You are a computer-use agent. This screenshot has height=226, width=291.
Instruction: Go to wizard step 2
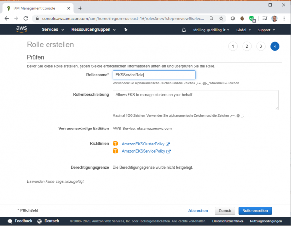click(x=247, y=46)
